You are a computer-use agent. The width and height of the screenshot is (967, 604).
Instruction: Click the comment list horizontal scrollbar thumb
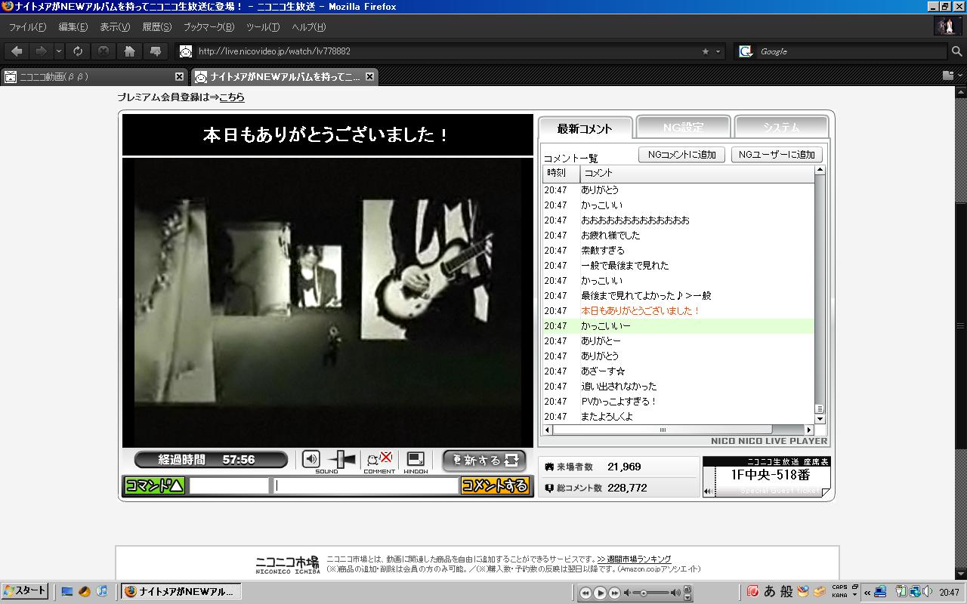click(663, 430)
